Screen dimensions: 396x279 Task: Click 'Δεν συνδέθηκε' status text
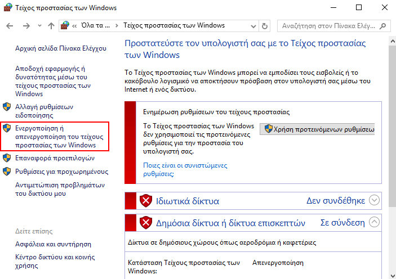(x=336, y=201)
